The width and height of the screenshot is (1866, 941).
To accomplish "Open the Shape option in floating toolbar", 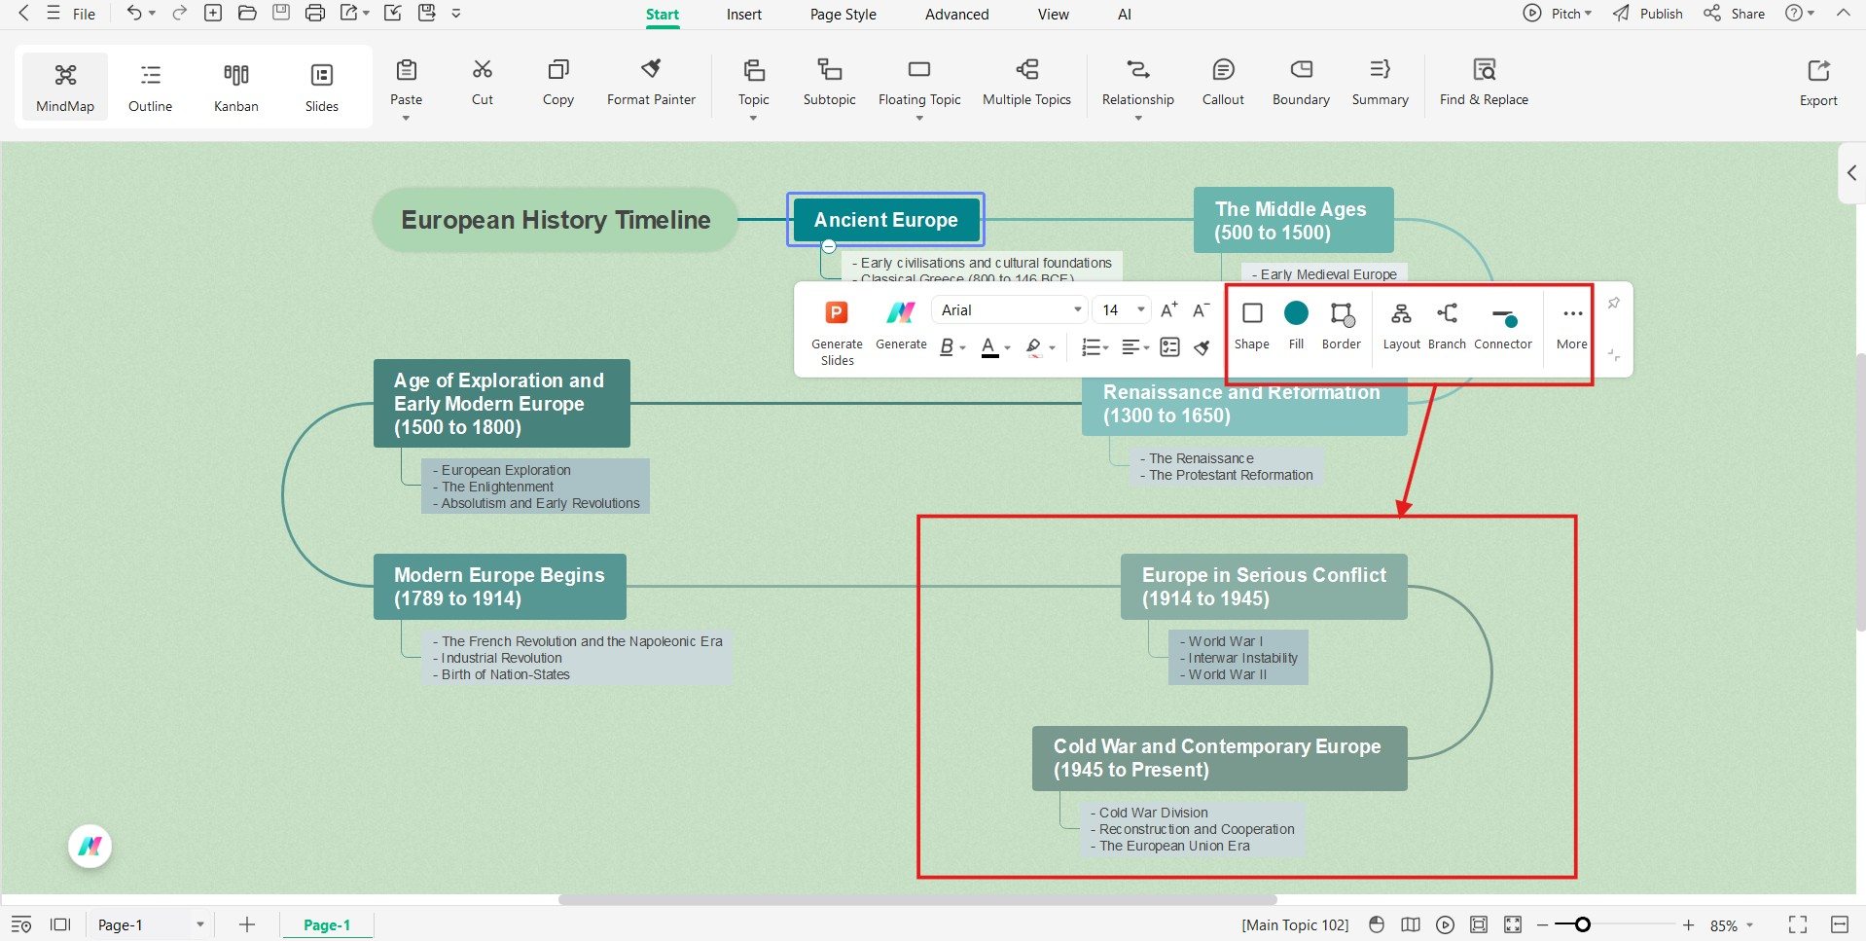I will click(x=1252, y=325).
